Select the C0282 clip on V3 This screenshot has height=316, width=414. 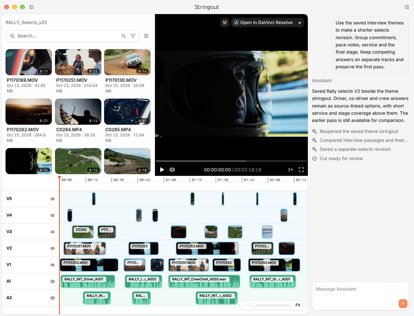[x=83, y=232]
